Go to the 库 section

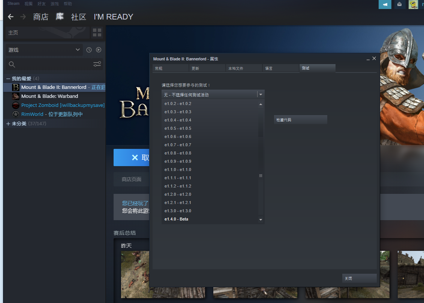click(60, 16)
